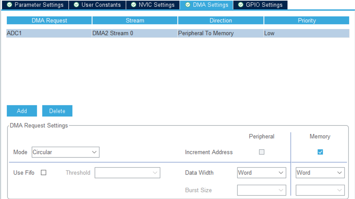Click the Delete button
Viewport: 355px width, 199px height.
[57, 111]
